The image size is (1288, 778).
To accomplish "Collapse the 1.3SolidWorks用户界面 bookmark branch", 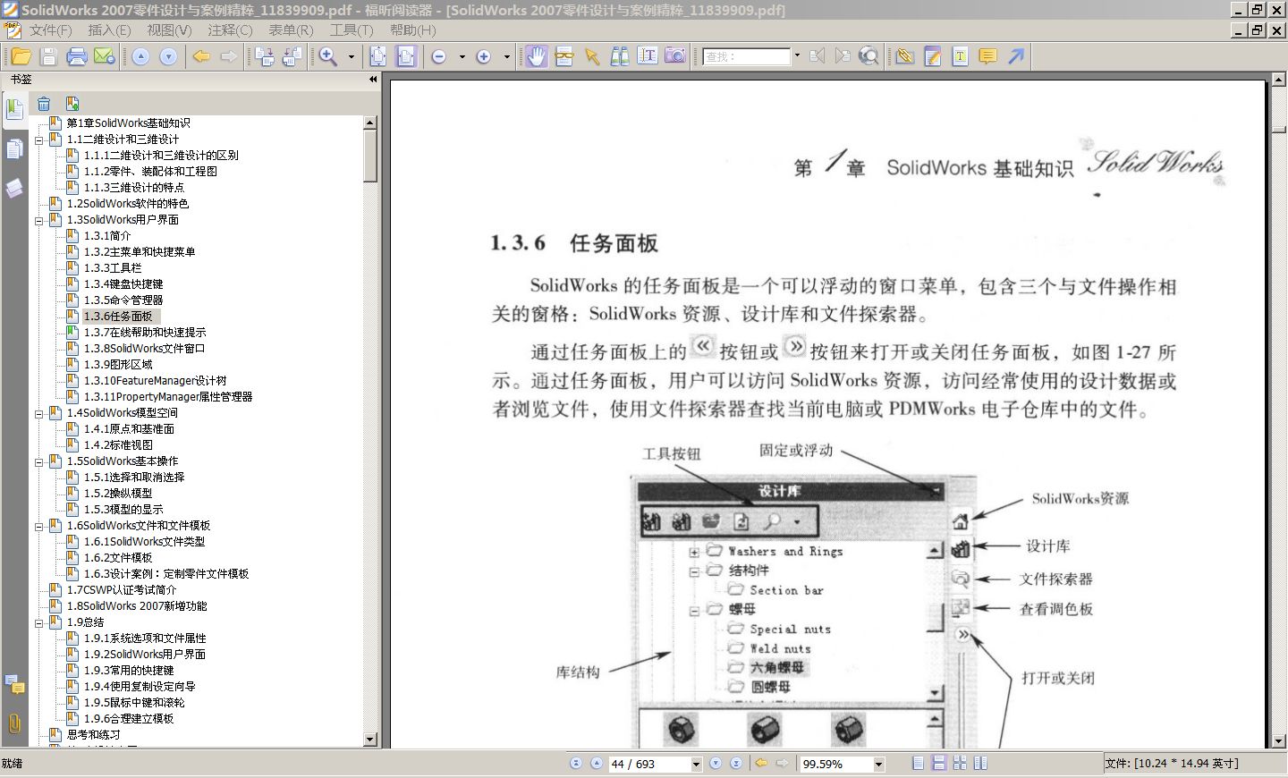I will point(39,220).
